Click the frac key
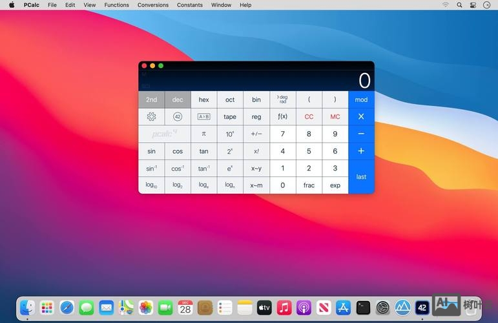 tap(309, 185)
